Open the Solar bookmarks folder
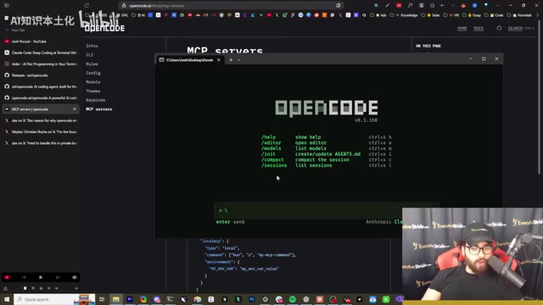The height and width of the screenshot is (305, 543). (x=430, y=15)
